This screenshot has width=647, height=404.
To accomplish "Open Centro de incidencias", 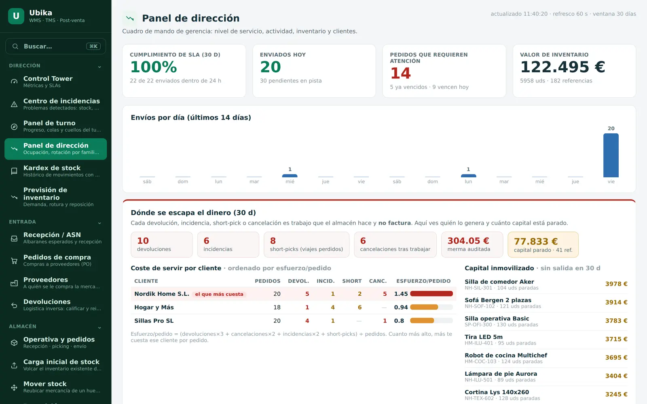I will [56, 104].
